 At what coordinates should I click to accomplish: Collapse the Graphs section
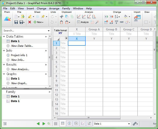[x=4, y=74]
